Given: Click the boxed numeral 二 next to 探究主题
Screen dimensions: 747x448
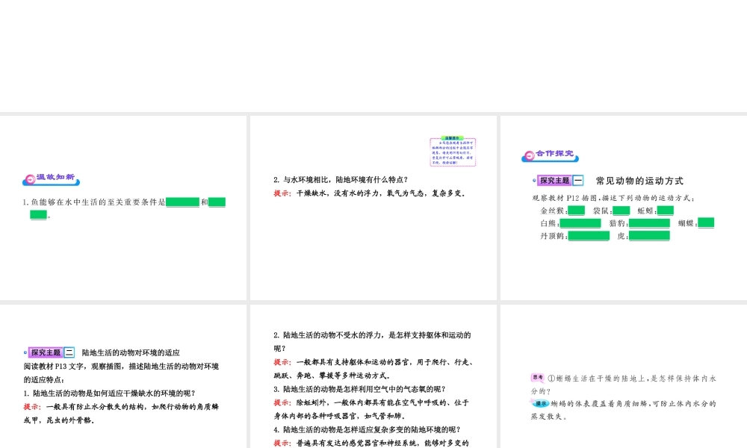Looking at the screenshot, I should [69, 352].
